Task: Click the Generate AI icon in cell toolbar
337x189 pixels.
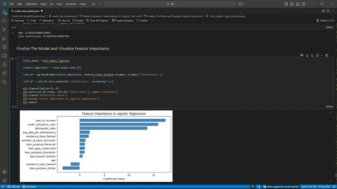Action: tap(302, 56)
